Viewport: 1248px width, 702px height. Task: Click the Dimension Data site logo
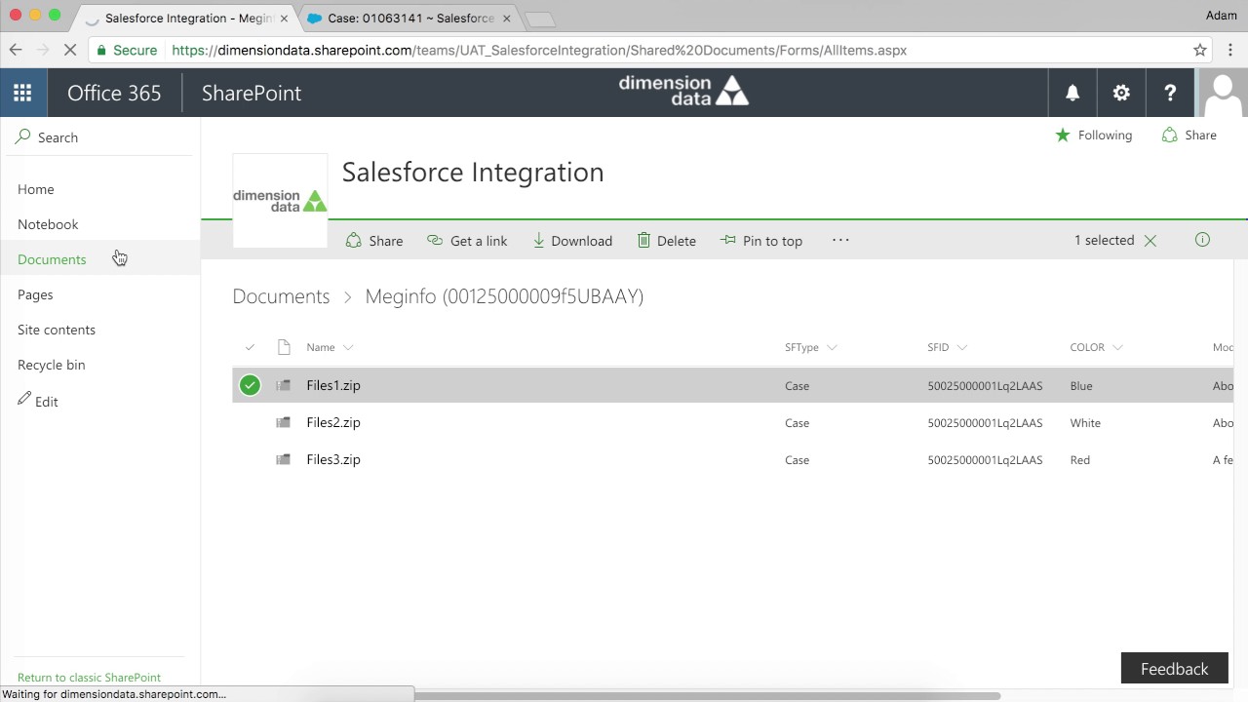point(280,201)
